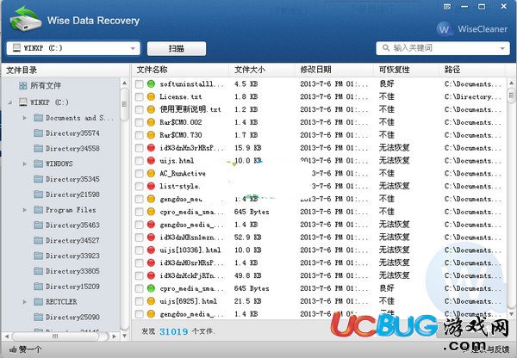The image size is (517, 358).
Task: Open the settings menu icon in title bar
Action: click(x=447, y=7)
